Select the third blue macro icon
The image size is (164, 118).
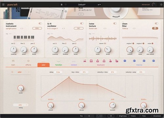pyautogui.click(x=144, y=61)
